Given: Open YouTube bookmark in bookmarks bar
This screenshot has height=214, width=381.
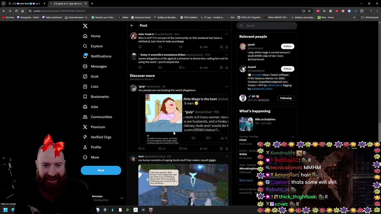Looking at the screenshot, I should 8,18.
